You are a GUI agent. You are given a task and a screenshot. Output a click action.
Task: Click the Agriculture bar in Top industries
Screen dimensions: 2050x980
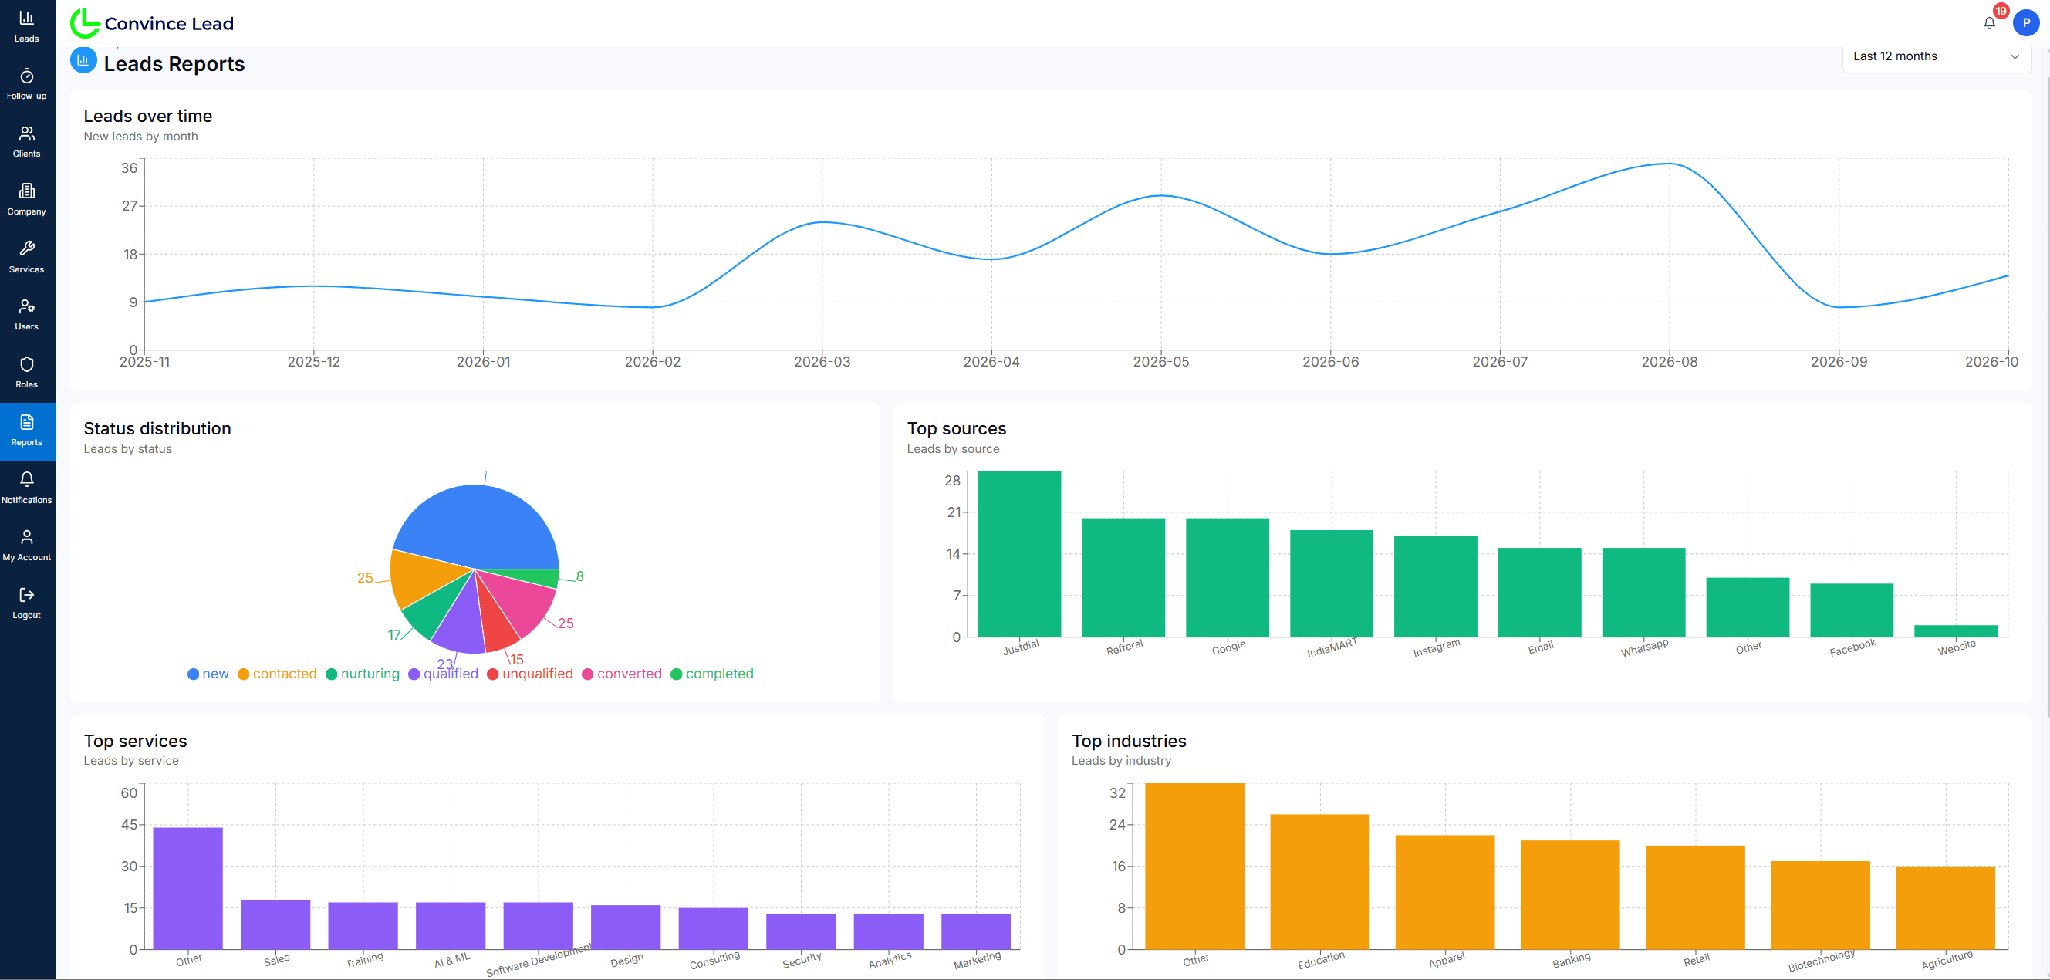[x=1946, y=907]
